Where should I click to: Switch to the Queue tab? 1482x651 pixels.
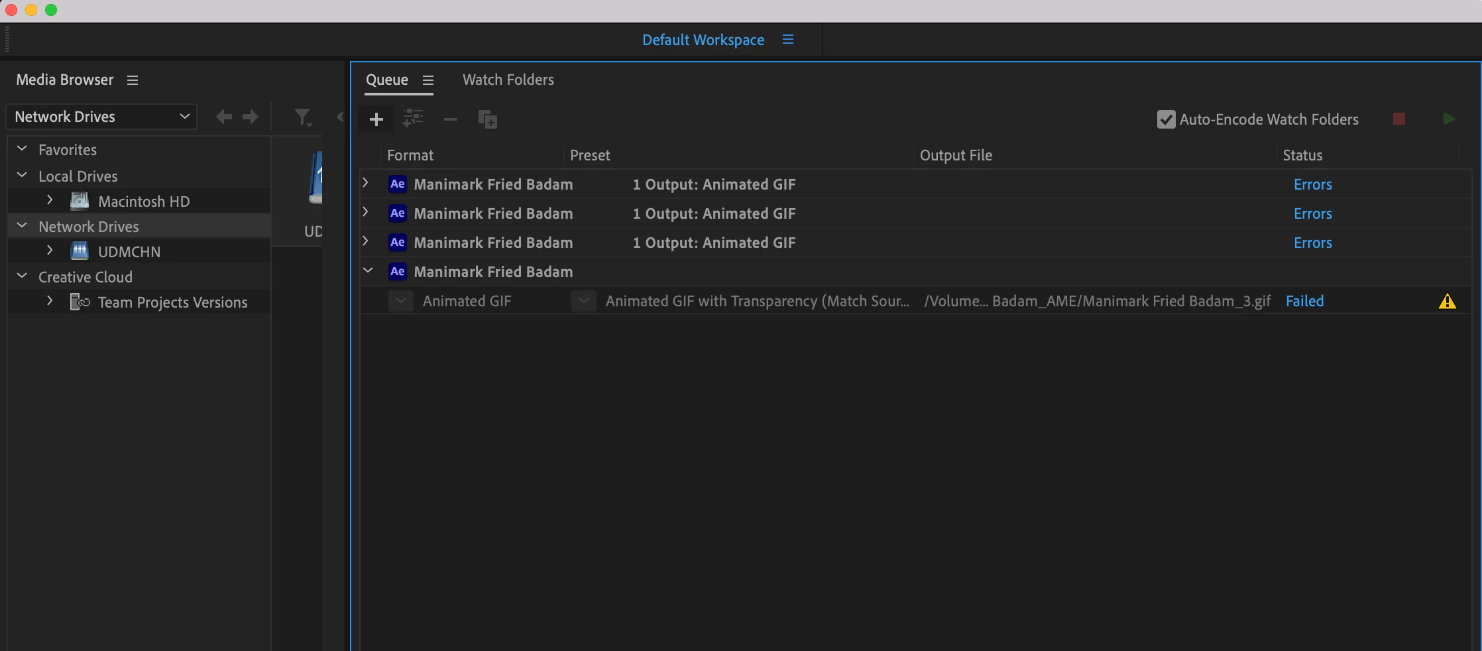(387, 80)
